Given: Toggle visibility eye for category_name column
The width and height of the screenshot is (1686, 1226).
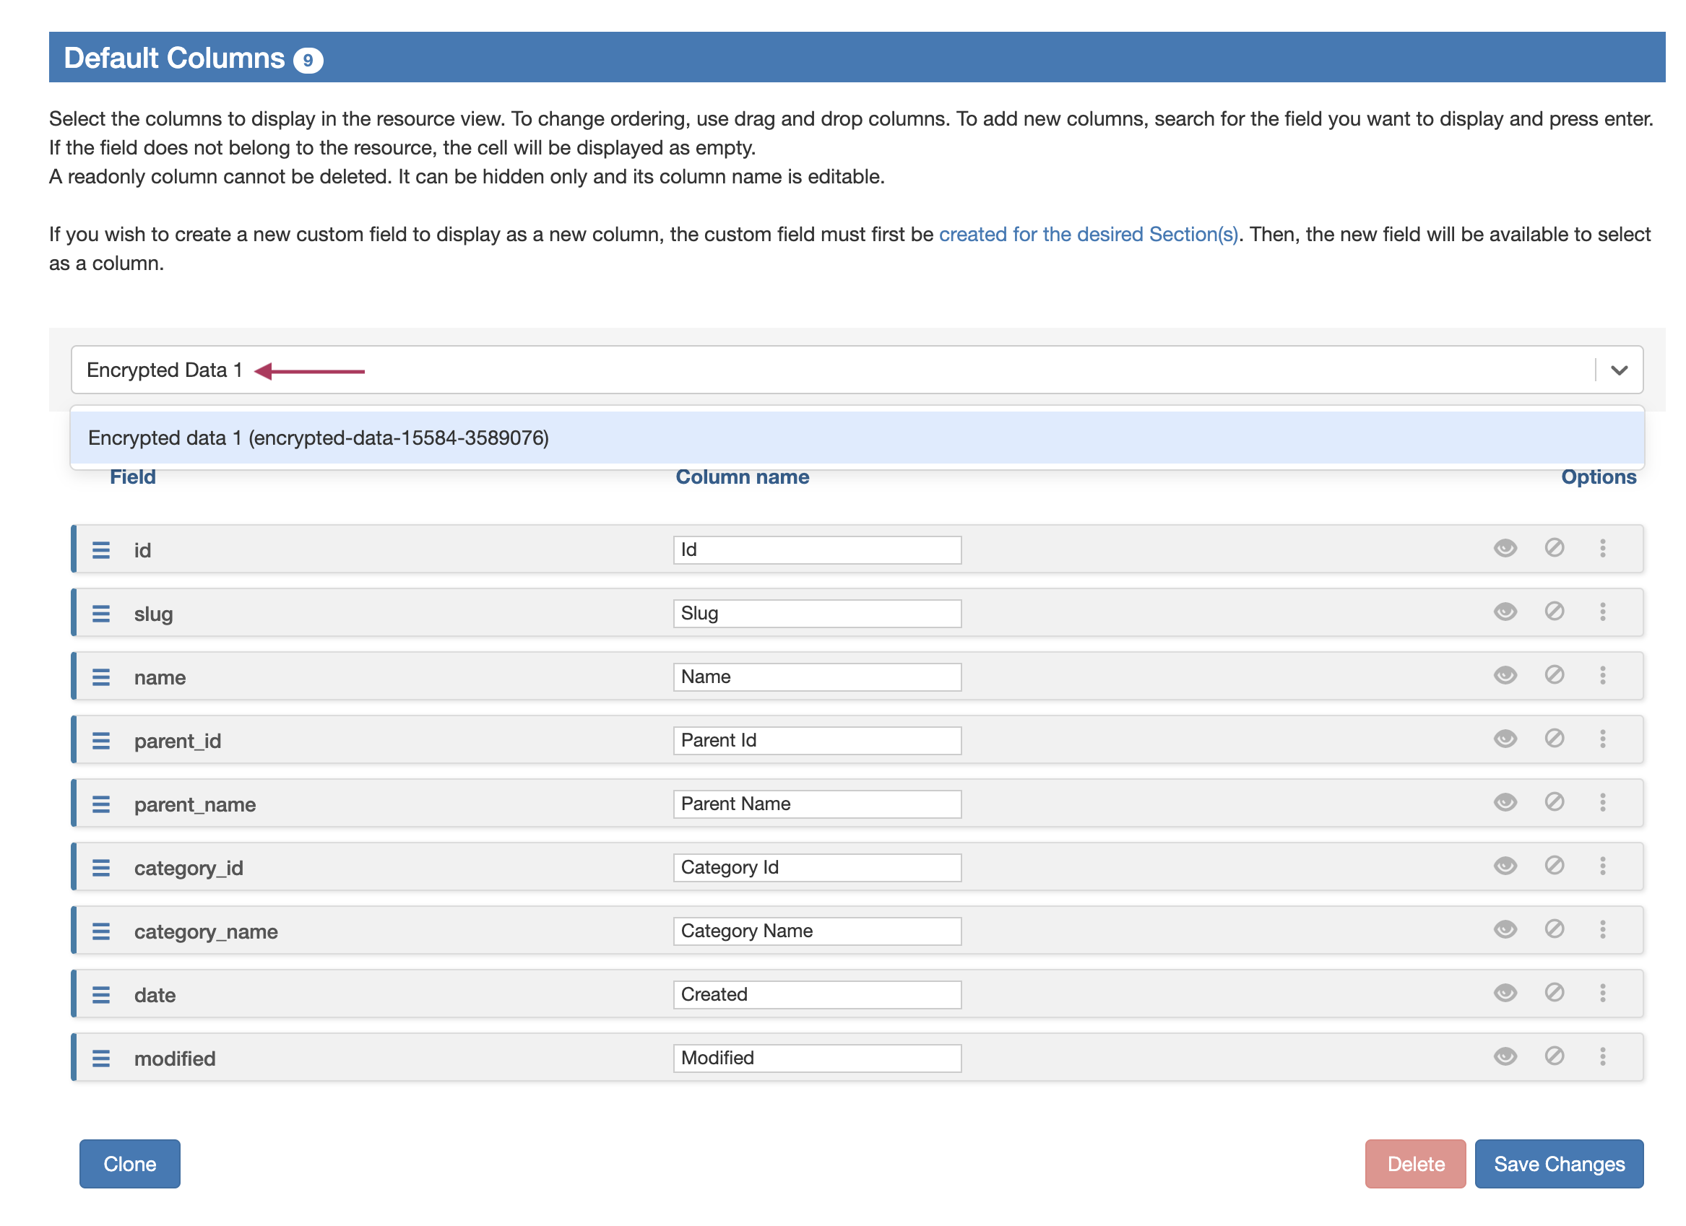Looking at the screenshot, I should tap(1505, 929).
